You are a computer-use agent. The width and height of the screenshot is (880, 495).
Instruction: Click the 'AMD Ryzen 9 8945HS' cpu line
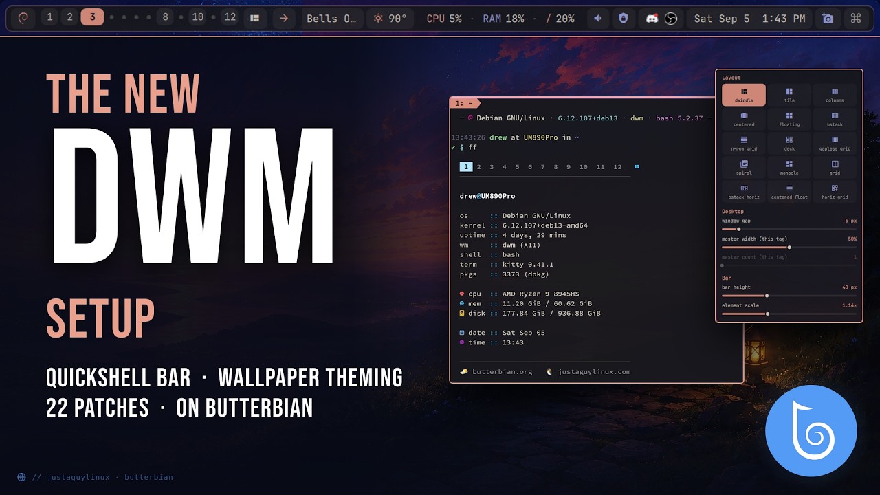[540, 294]
